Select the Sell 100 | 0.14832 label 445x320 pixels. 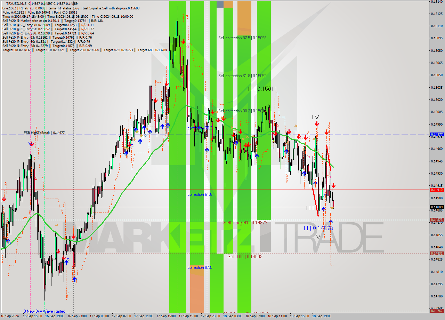[245, 256]
